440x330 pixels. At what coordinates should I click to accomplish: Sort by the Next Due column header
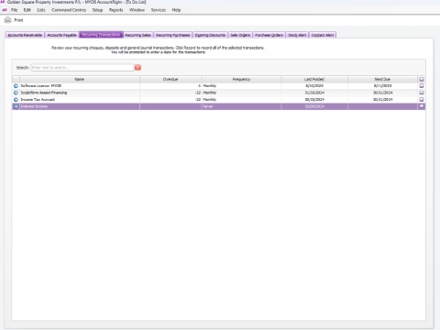click(382, 79)
